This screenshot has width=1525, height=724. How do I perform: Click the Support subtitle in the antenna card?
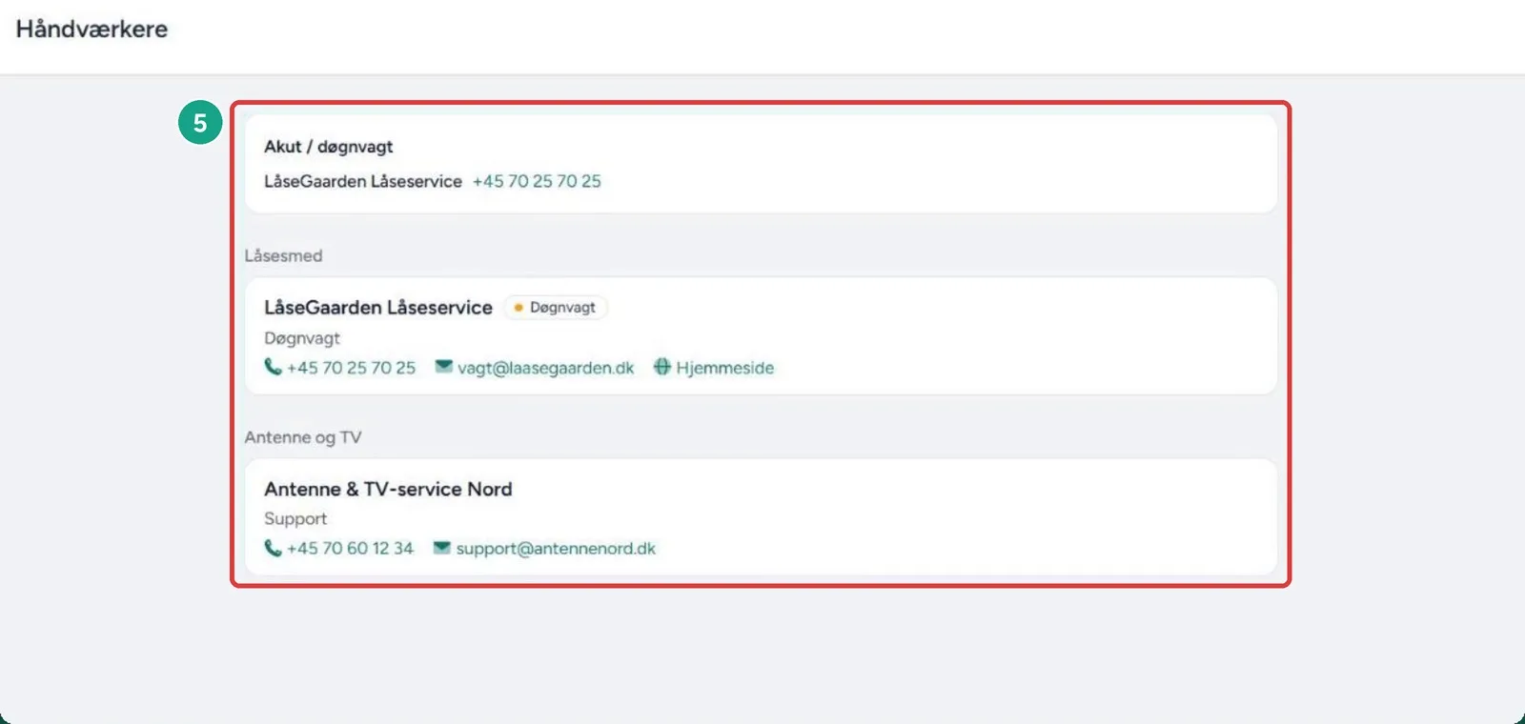click(295, 519)
